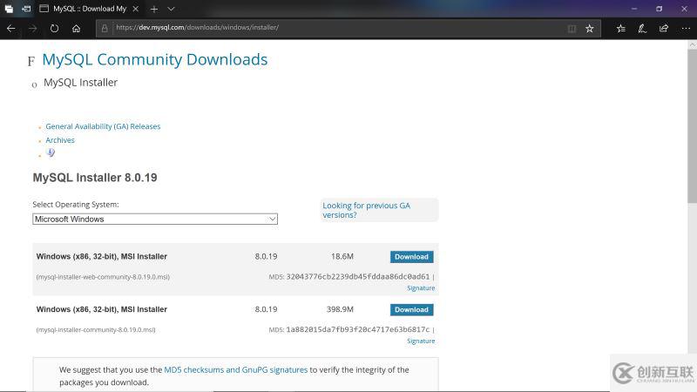Open reading view icon in address bar

coord(572,29)
